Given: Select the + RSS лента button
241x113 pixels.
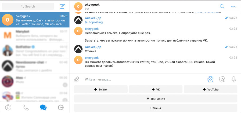Looking at the screenshot, I should 156,99.
